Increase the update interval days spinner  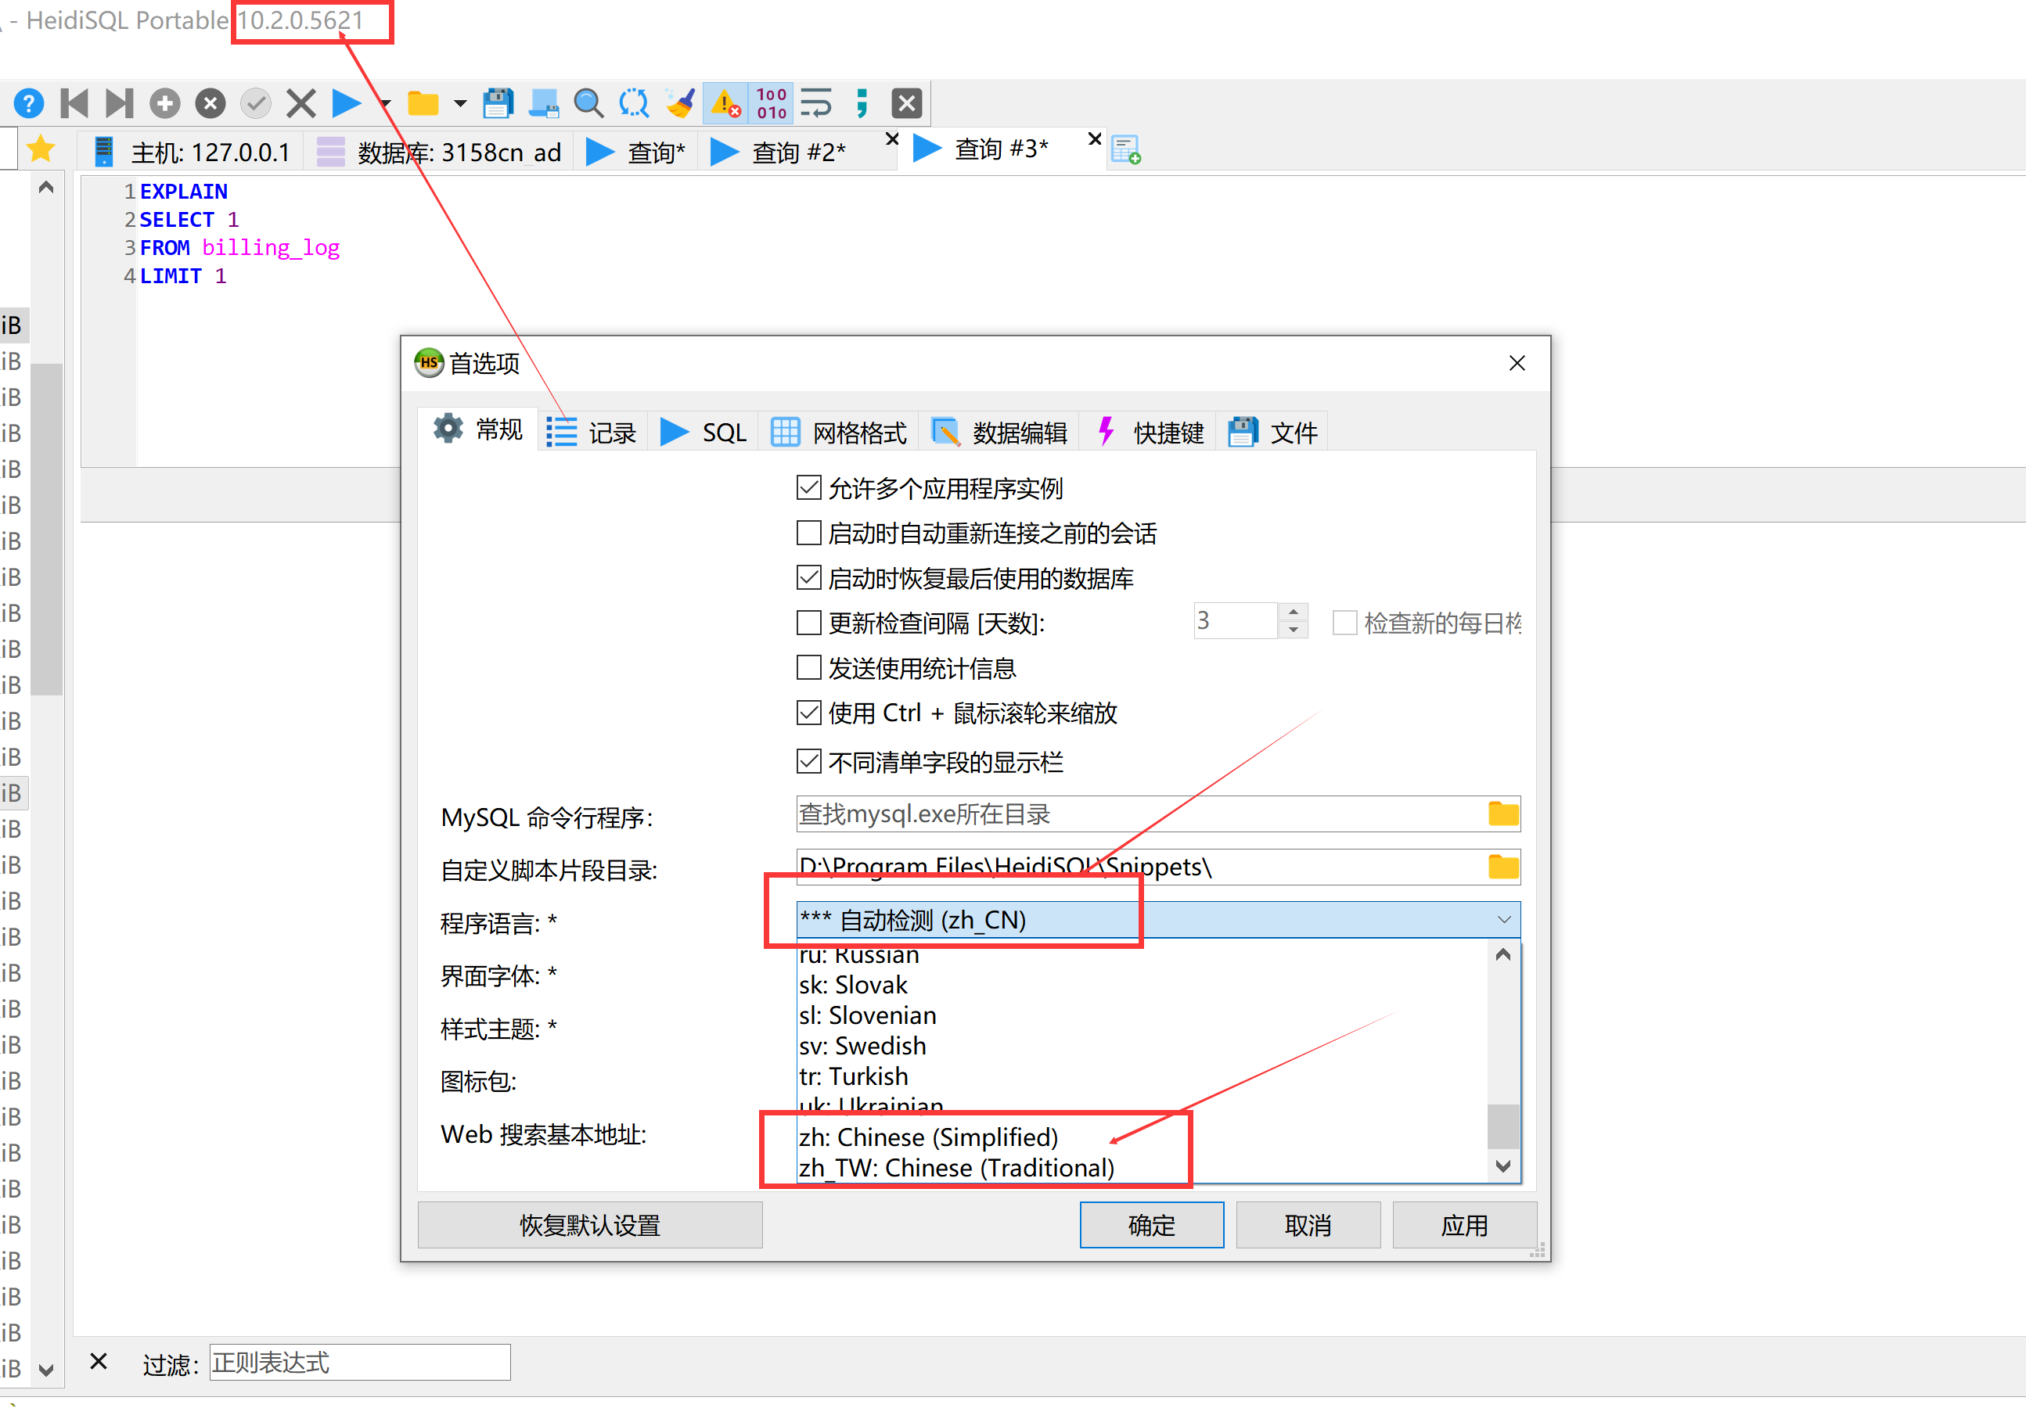coord(1294,612)
